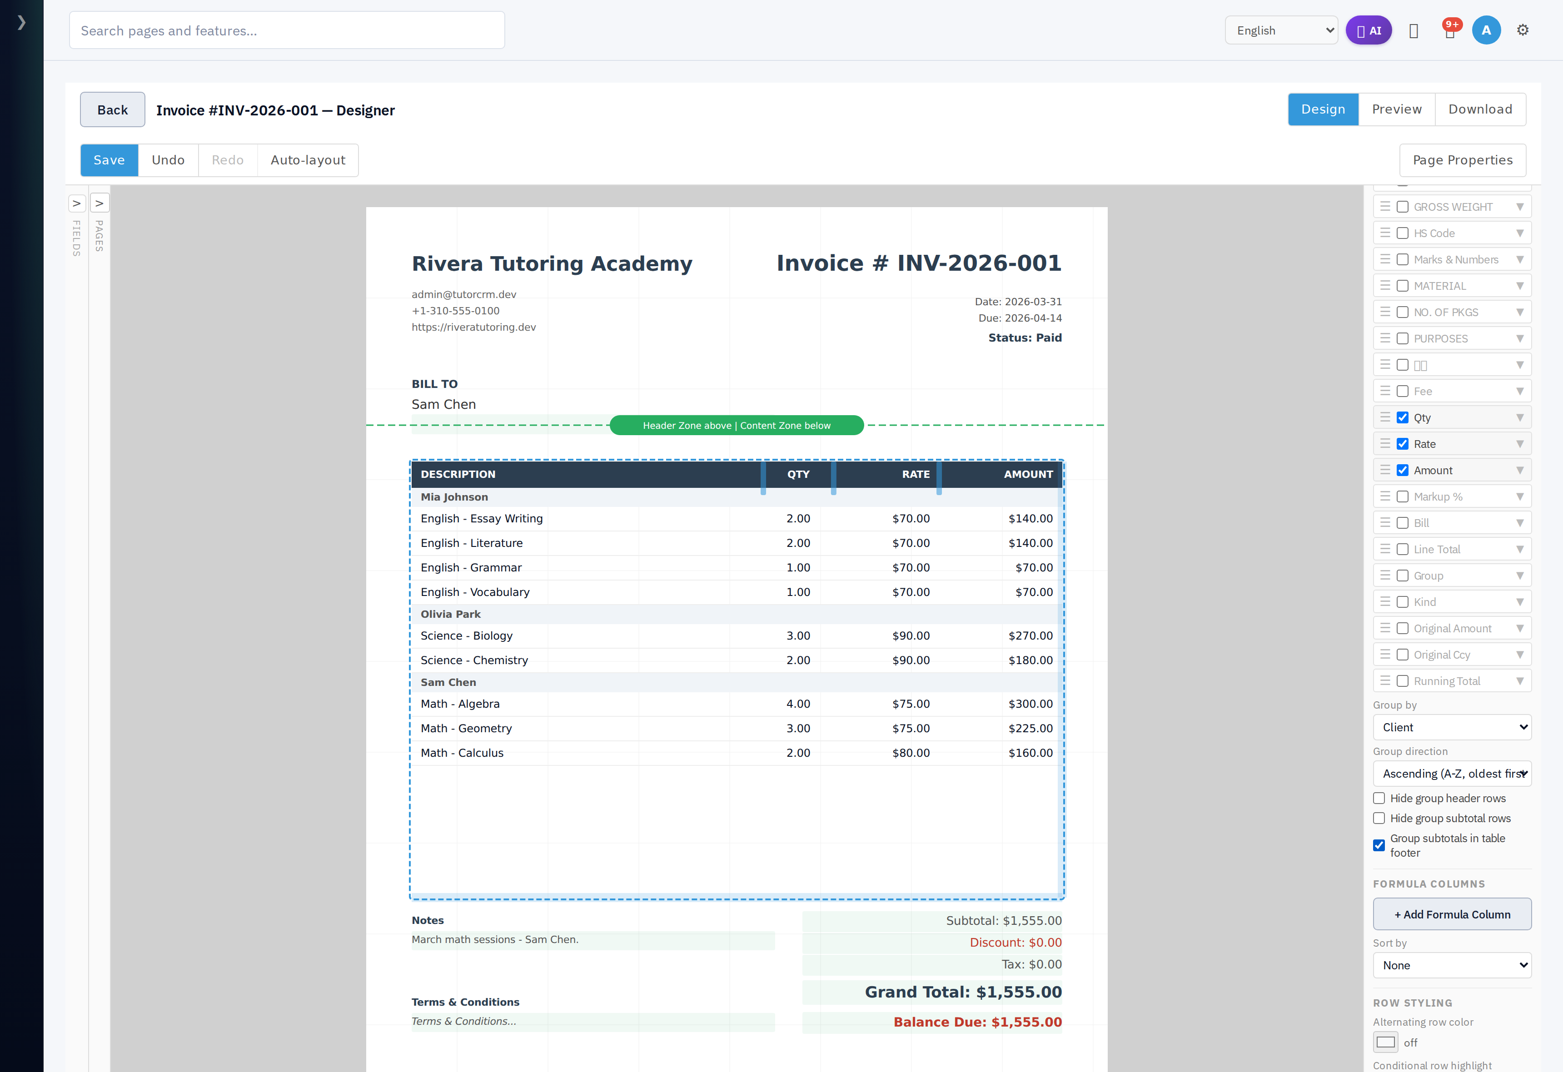Expand the Amount column options arrow
The height and width of the screenshot is (1072, 1563).
tap(1520, 470)
